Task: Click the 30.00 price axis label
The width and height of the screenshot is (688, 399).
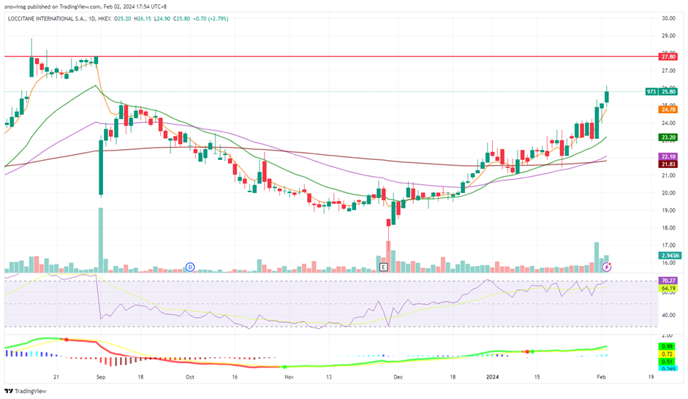Action: coord(669,18)
